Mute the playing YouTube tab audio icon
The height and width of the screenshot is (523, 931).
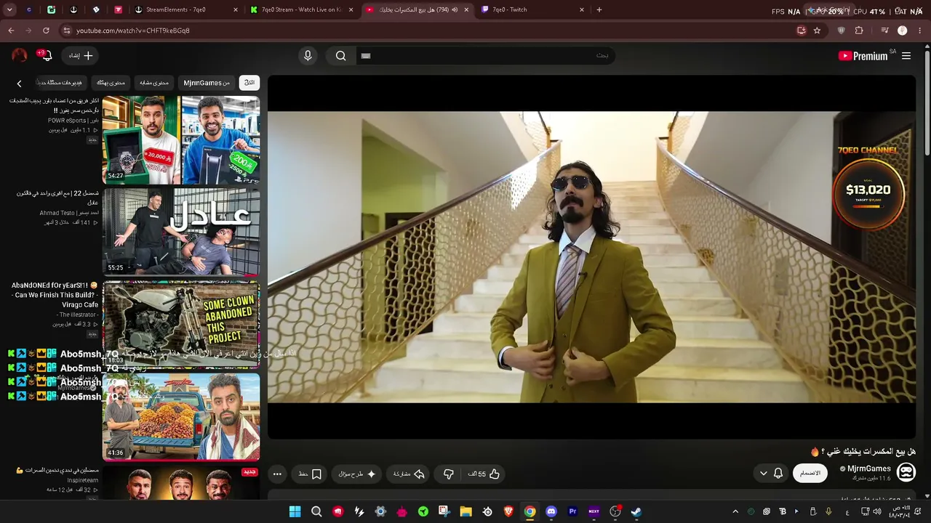pyautogui.click(x=455, y=9)
